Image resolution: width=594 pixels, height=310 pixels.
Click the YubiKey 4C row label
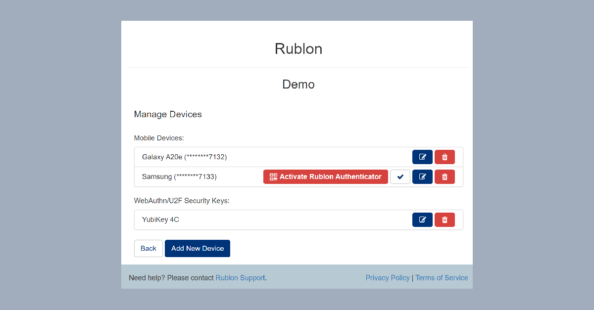(160, 220)
